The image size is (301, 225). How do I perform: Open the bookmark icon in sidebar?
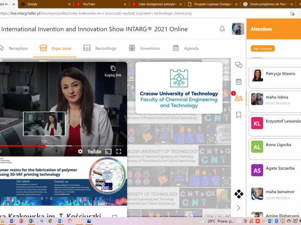[239, 115]
